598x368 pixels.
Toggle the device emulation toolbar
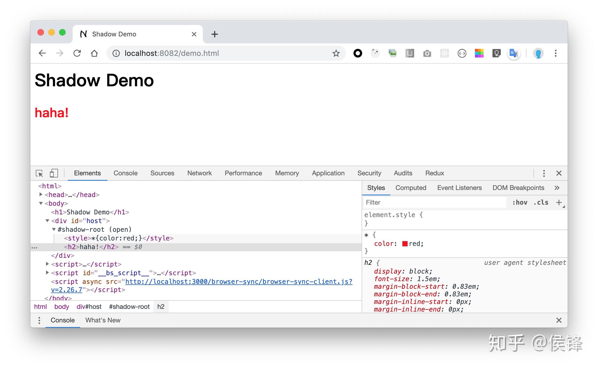pyautogui.click(x=54, y=173)
